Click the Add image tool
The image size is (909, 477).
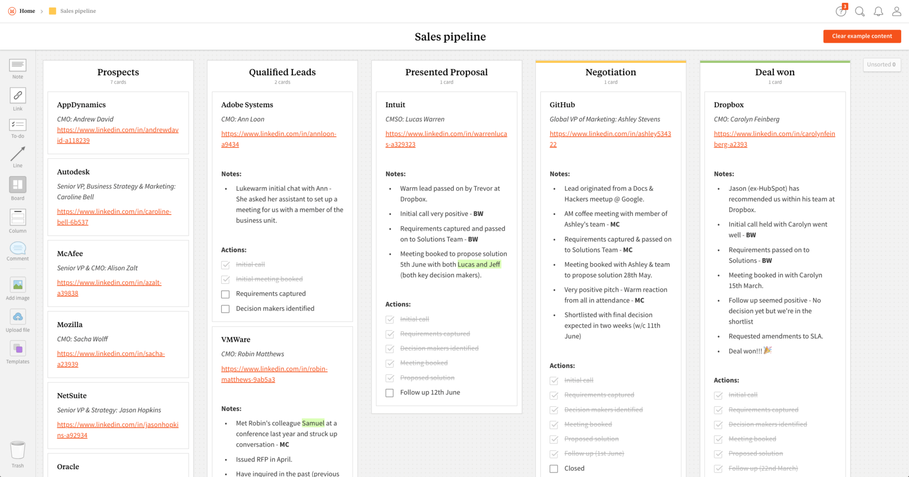[18, 289]
